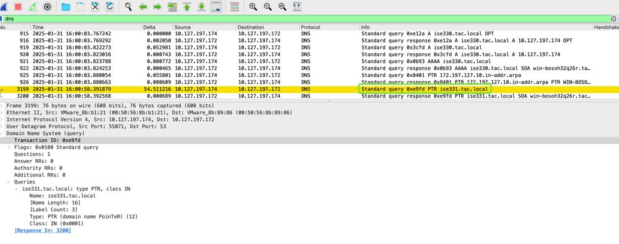Sort by Info column header
This screenshot has width=619, height=244.
[x=476, y=27]
